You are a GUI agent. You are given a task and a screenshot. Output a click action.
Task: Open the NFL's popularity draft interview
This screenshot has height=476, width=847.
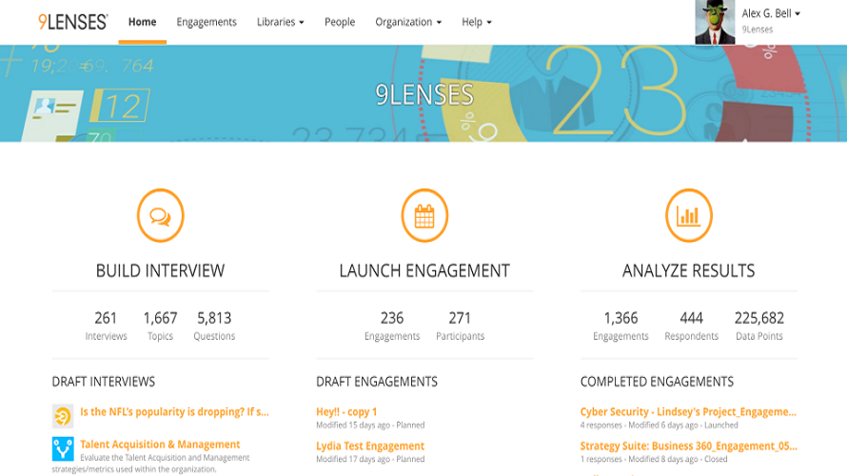[x=174, y=411]
